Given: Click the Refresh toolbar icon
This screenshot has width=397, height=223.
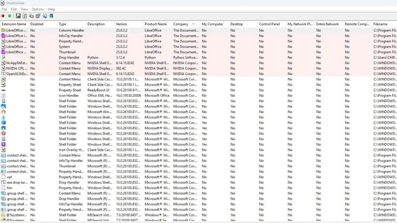Looking at the screenshot, I should (24, 16).
